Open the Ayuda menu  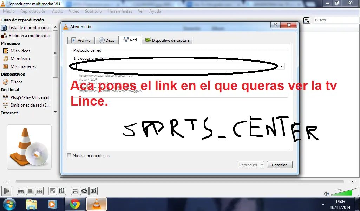pos(155,11)
